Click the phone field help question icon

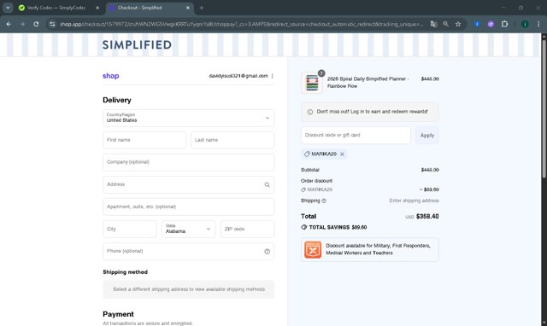267,252
